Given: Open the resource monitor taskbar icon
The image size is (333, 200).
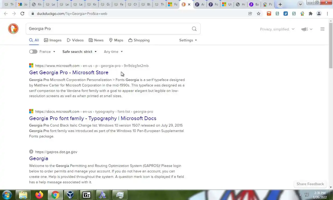Looking at the screenshot, I should 120,195.
